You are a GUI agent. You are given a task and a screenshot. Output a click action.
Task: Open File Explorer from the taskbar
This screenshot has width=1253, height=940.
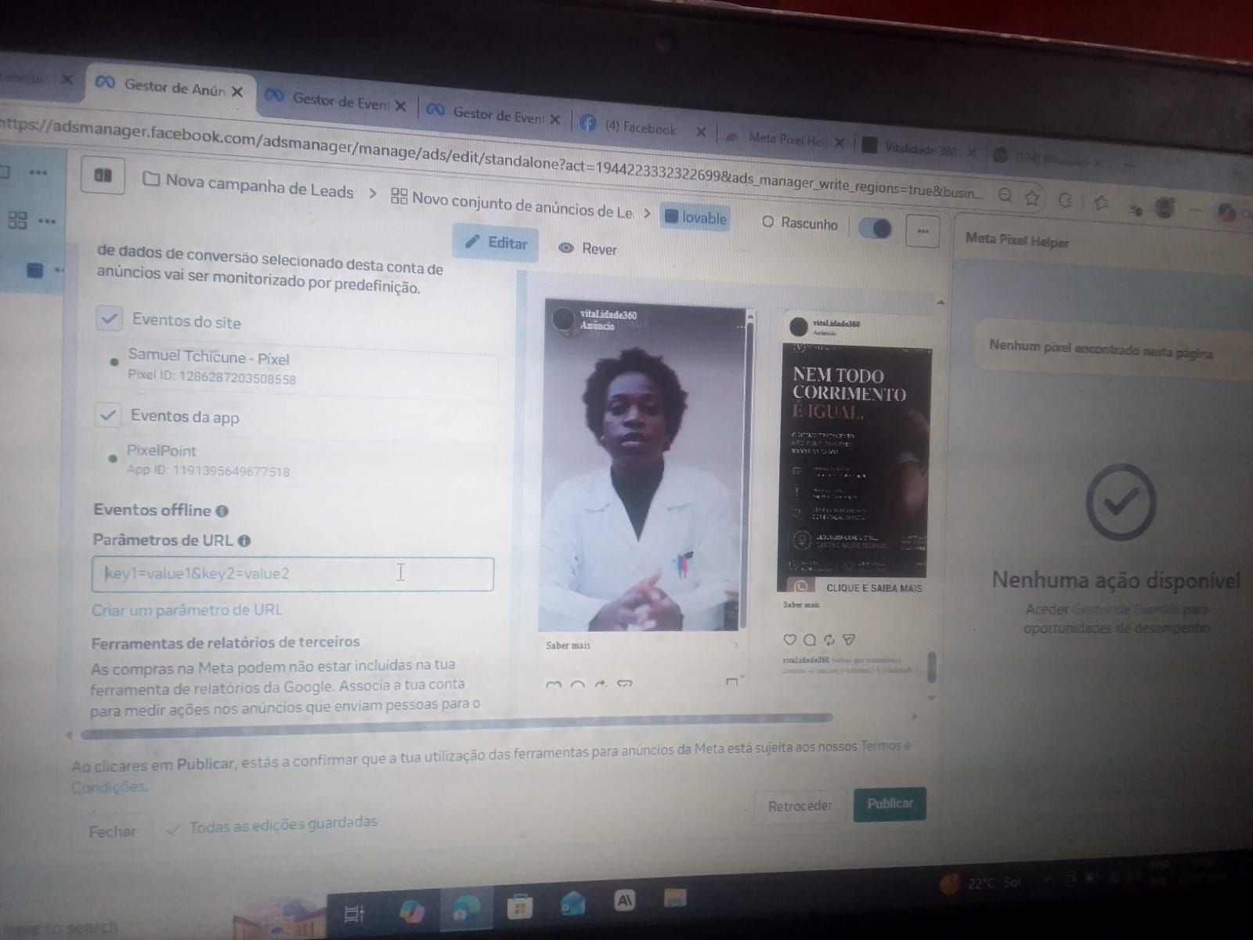tap(675, 898)
